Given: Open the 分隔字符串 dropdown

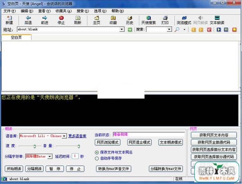Looking at the screenshot, I should pos(50,157).
